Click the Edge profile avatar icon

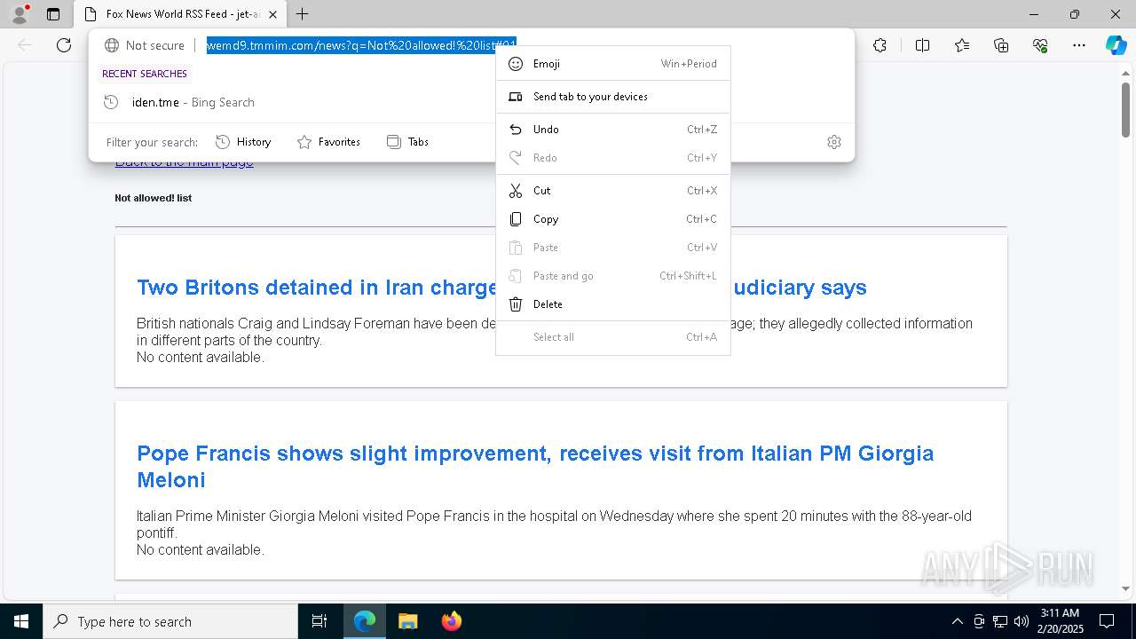[20, 14]
